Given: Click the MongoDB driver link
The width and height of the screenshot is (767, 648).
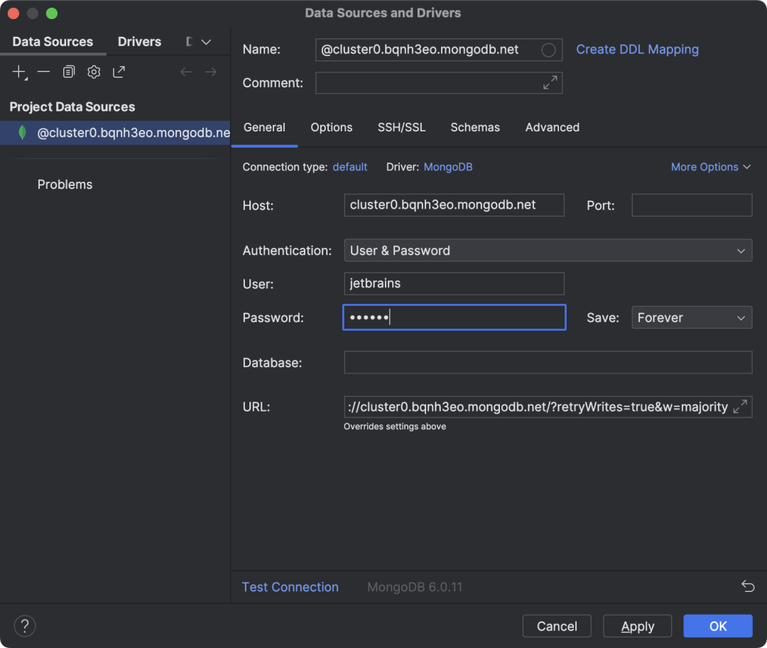Looking at the screenshot, I should tap(448, 167).
